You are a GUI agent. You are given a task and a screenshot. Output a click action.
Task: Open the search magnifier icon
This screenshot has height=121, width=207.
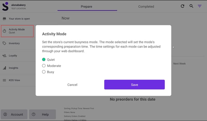pyautogui.click(x=191, y=6)
